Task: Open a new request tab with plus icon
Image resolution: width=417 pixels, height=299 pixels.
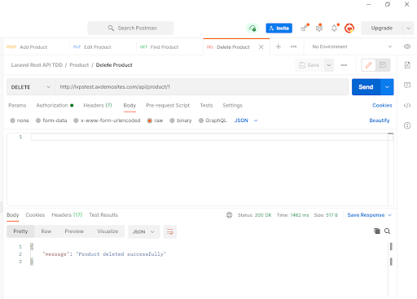Action: [279, 46]
